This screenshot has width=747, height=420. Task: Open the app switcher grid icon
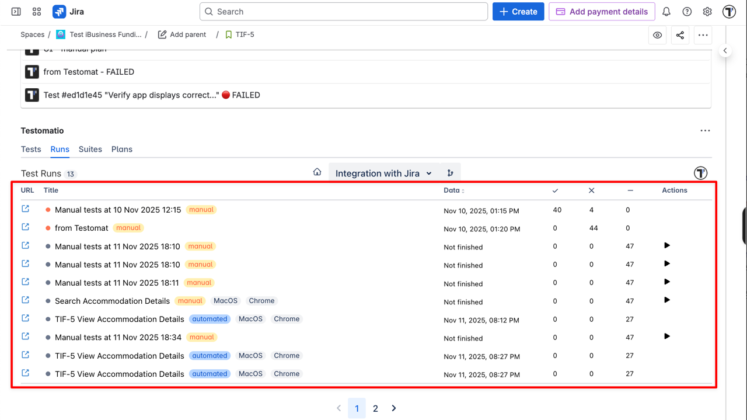[37, 12]
